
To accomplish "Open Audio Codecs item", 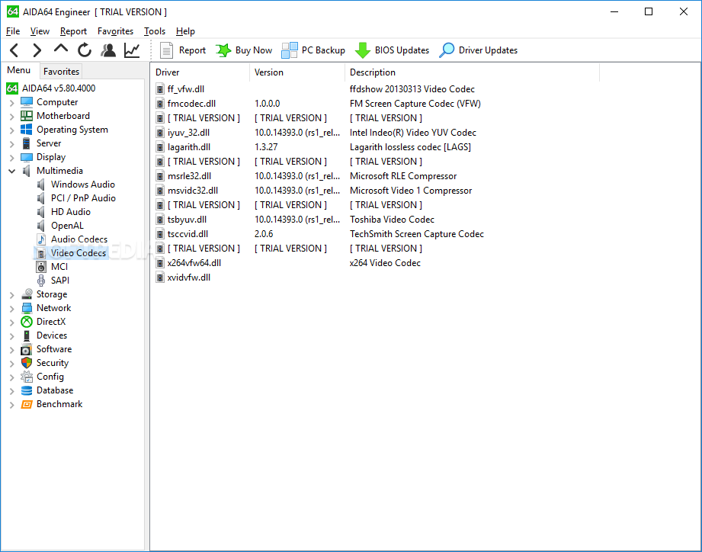I will (79, 239).
